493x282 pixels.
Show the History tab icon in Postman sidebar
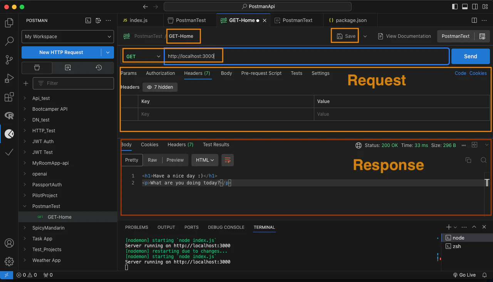(99, 68)
